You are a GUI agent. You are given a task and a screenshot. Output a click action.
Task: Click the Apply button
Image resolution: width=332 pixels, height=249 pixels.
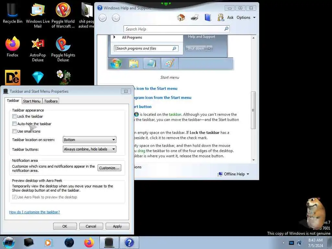coord(117,226)
